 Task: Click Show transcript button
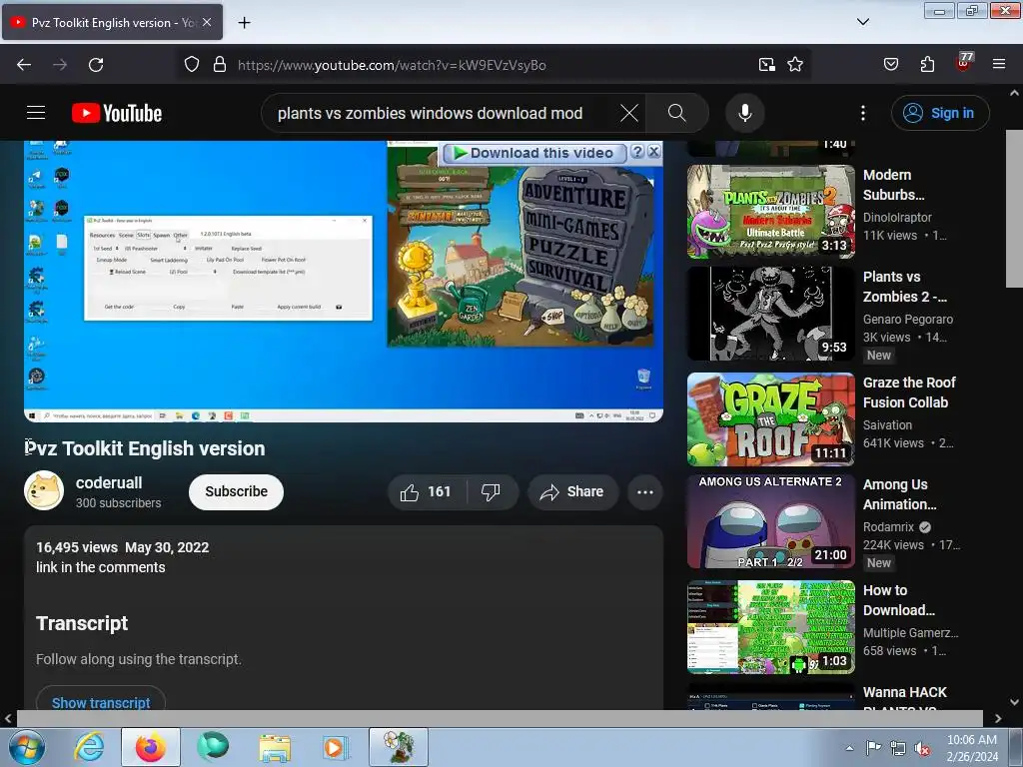(101, 701)
